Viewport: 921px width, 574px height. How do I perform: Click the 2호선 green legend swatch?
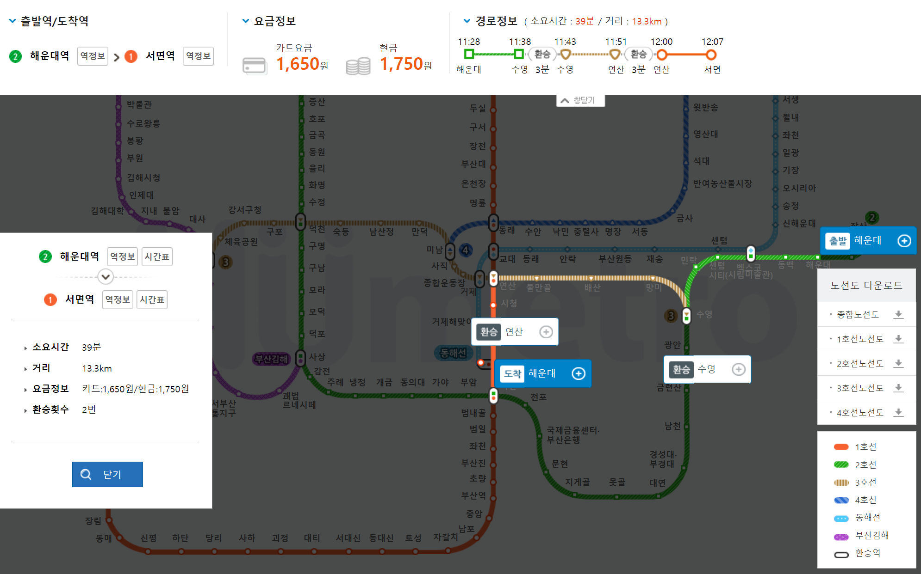(x=841, y=464)
